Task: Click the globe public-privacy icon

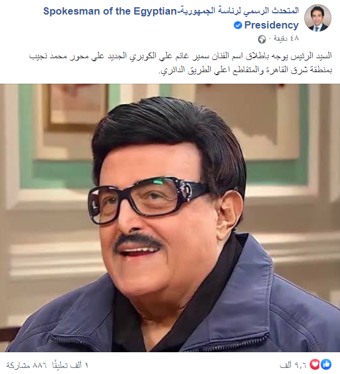Action: [x=262, y=39]
